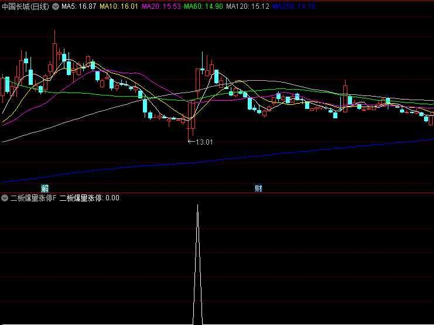Select the yellow MA10: 16.01 label

119,6
